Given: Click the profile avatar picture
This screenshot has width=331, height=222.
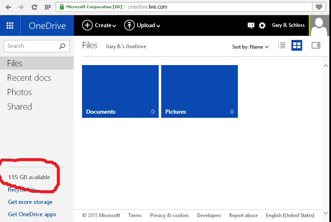Looking at the screenshot, I should [x=319, y=26].
